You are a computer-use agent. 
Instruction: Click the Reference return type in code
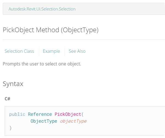(40, 114)
